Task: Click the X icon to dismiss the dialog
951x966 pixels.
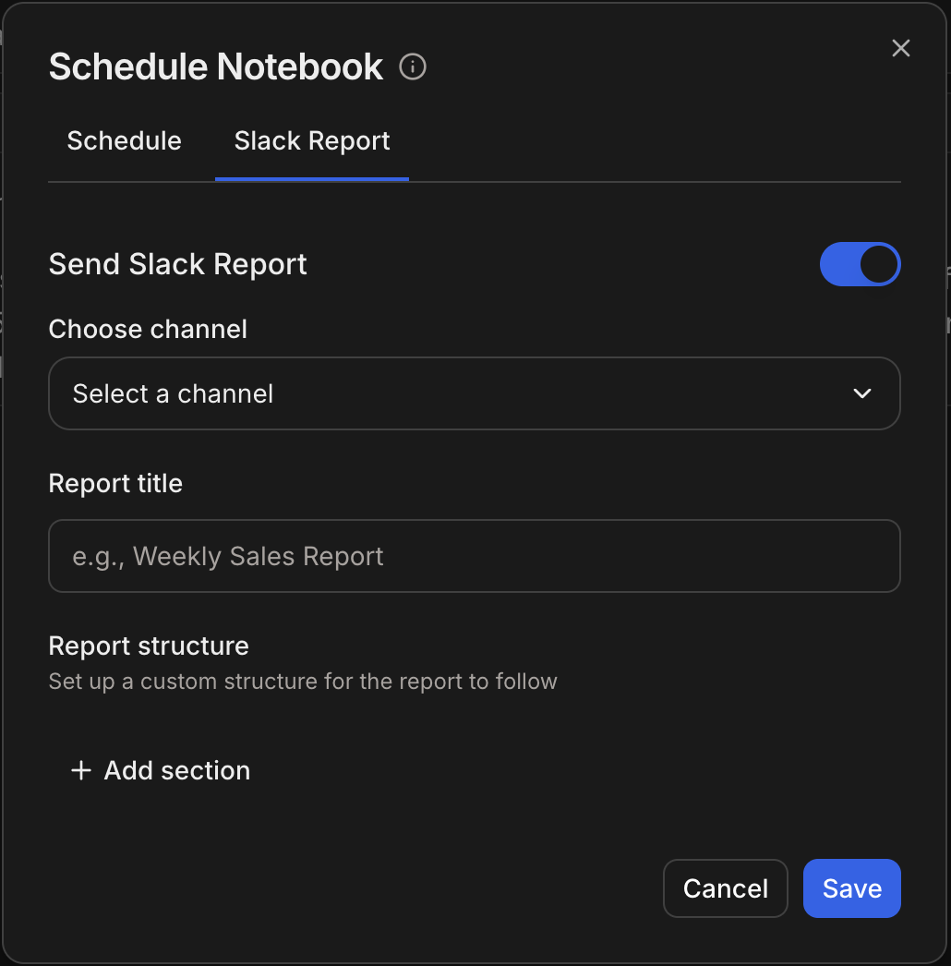Action: [900, 48]
